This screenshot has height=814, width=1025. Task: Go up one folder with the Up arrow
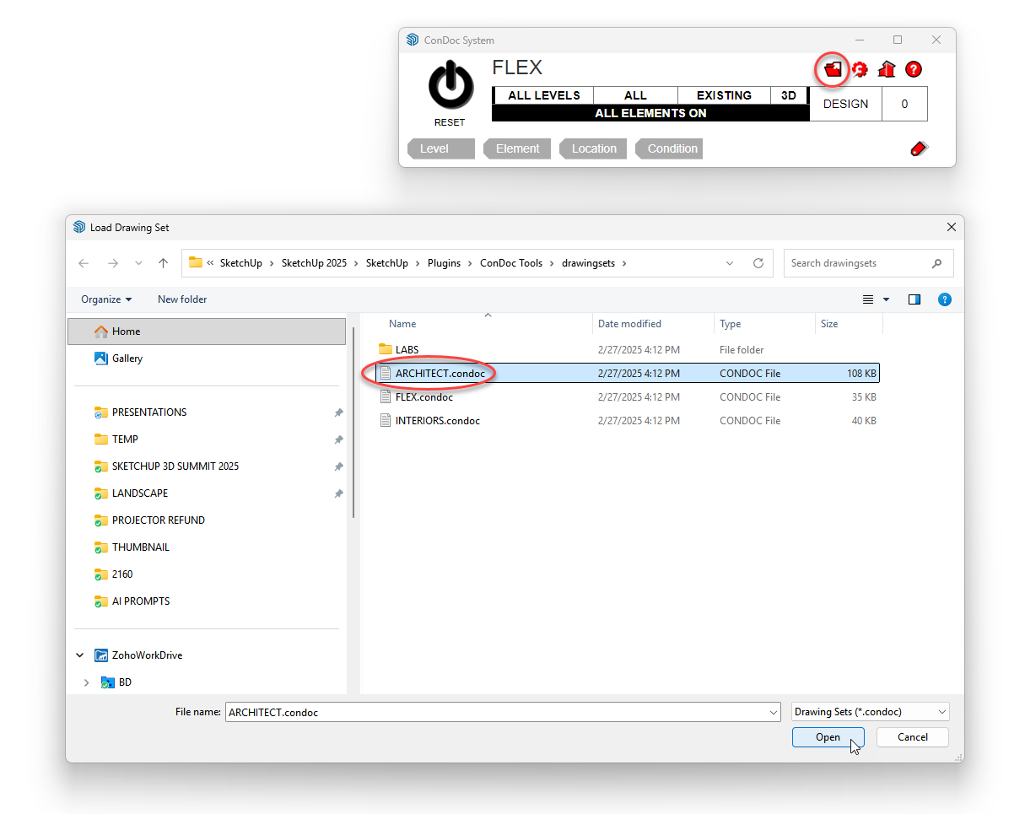pos(164,263)
